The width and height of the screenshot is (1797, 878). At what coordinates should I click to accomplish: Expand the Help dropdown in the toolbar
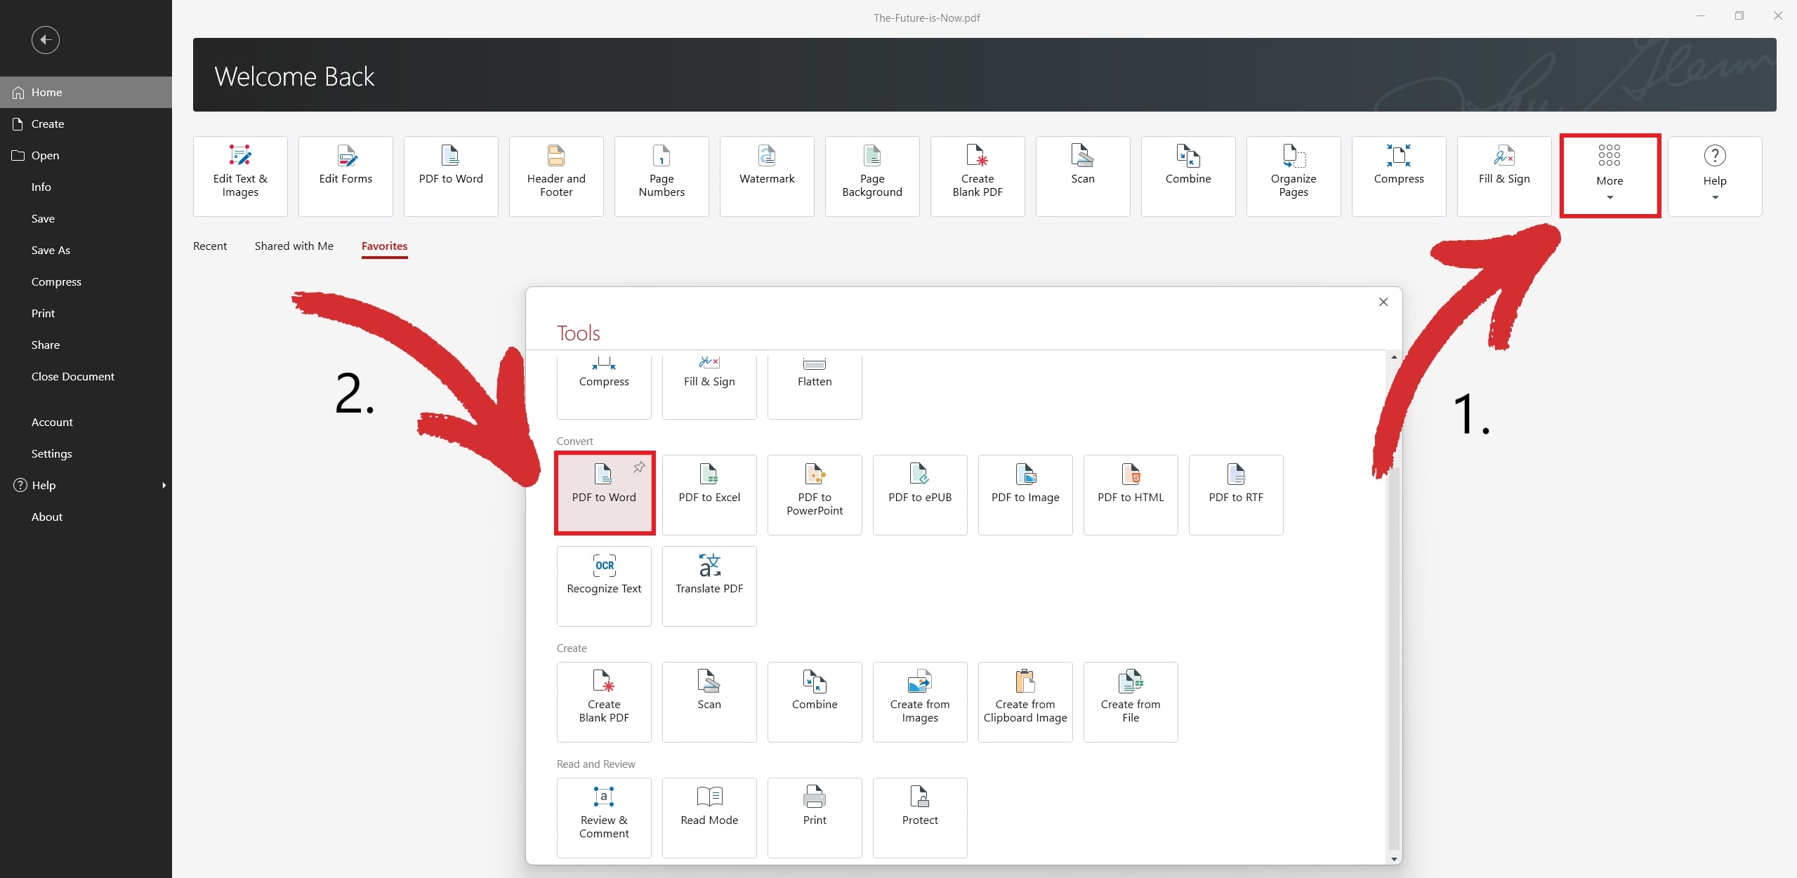point(1715,197)
